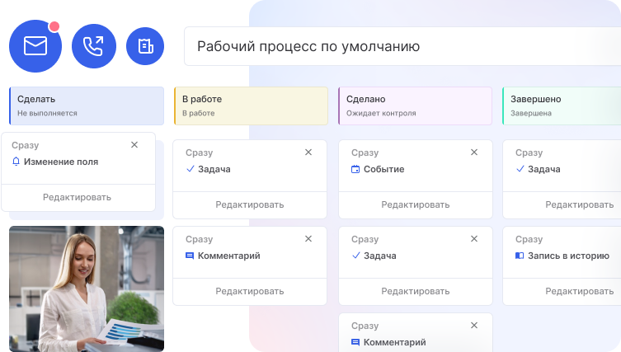Close the Изменение поля card
This screenshot has width=621, height=352.
[134, 144]
